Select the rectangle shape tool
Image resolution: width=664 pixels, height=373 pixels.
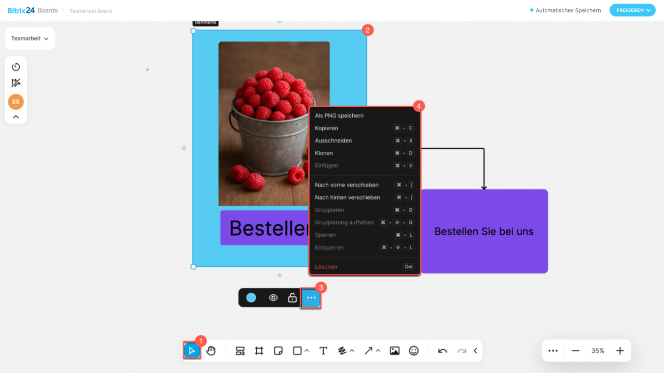coord(297,351)
